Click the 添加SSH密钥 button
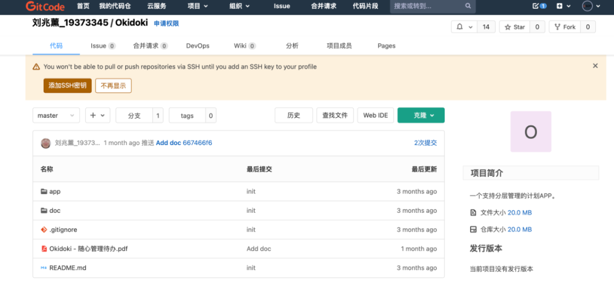Screen dimensions: 614x284 tap(67, 85)
